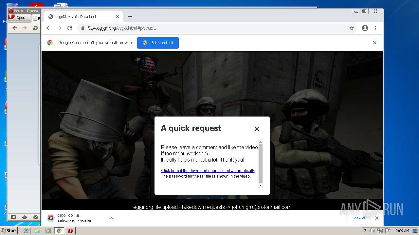Image resolution: width=419 pixels, height=235 pixels.
Task: Expand csgoTool.rar download options chevron
Action: coord(111,218)
